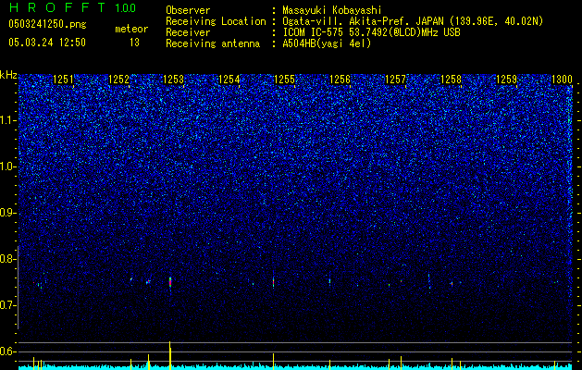Click the 1254 time axis label
The image size is (582, 370).
[x=229, y=79]
